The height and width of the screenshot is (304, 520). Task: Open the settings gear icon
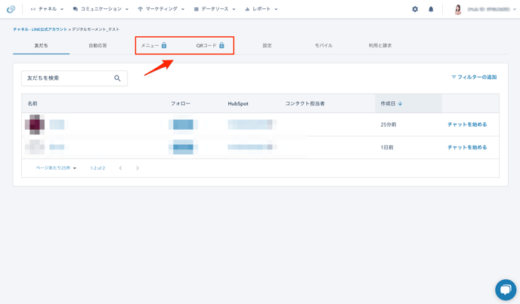click(x=414, y=9)
